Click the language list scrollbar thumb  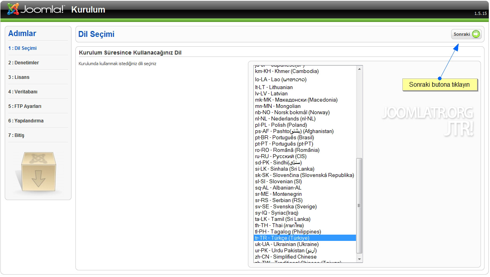(x=359, y=206)
